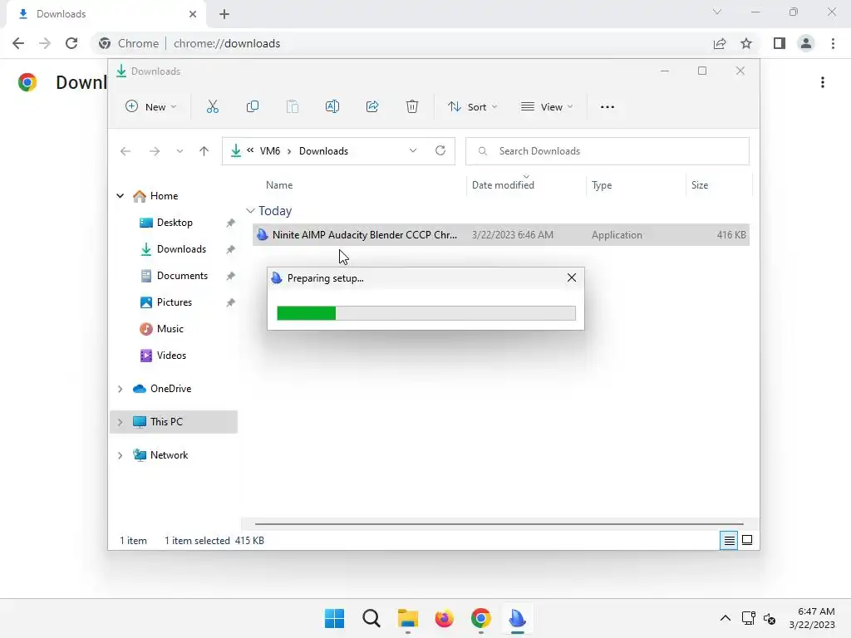
Task: Open taskbar Search
Action: [371, 618]
